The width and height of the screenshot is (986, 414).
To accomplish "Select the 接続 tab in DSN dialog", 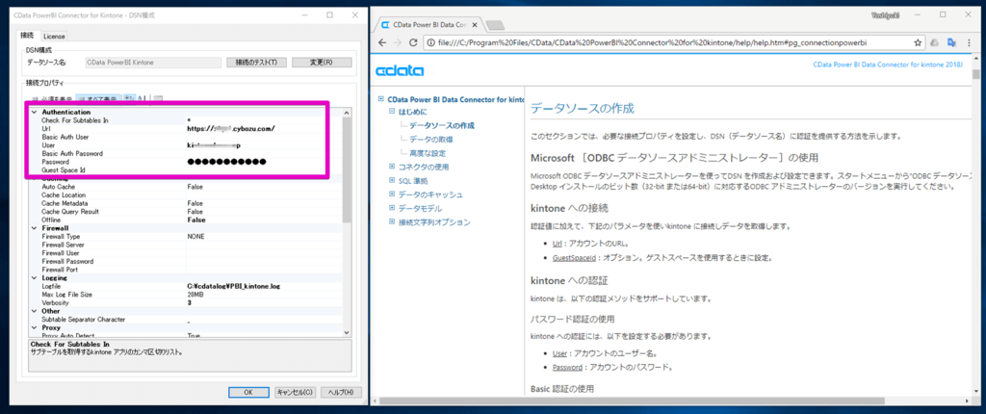I will [29, 36].
